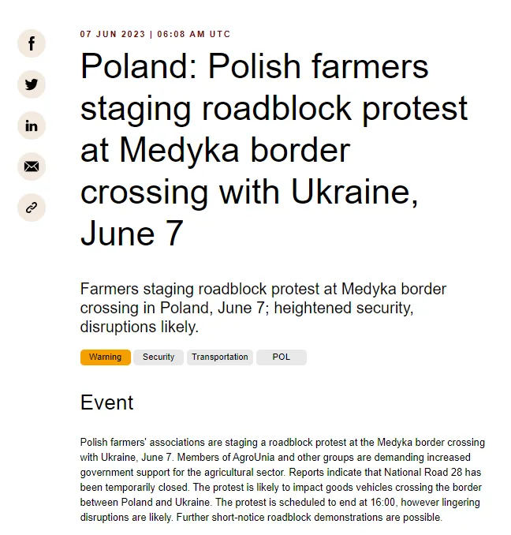
Task: Share the article on Facebook
Action: [x=32, y=43]
